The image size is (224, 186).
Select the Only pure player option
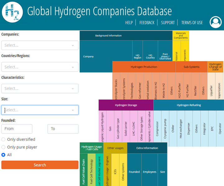point(3,147)
